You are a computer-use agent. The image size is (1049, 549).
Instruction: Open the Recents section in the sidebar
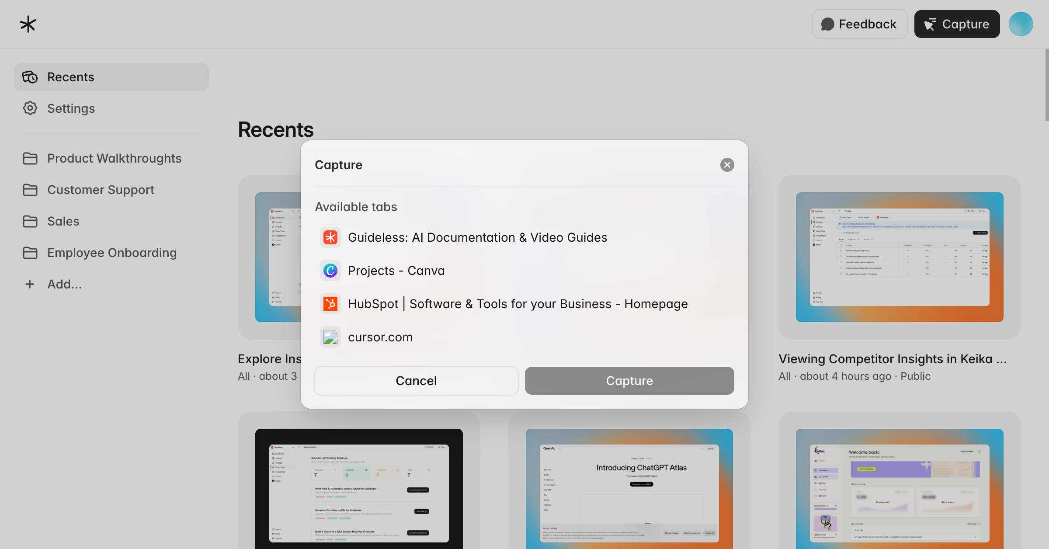point(70,77)
